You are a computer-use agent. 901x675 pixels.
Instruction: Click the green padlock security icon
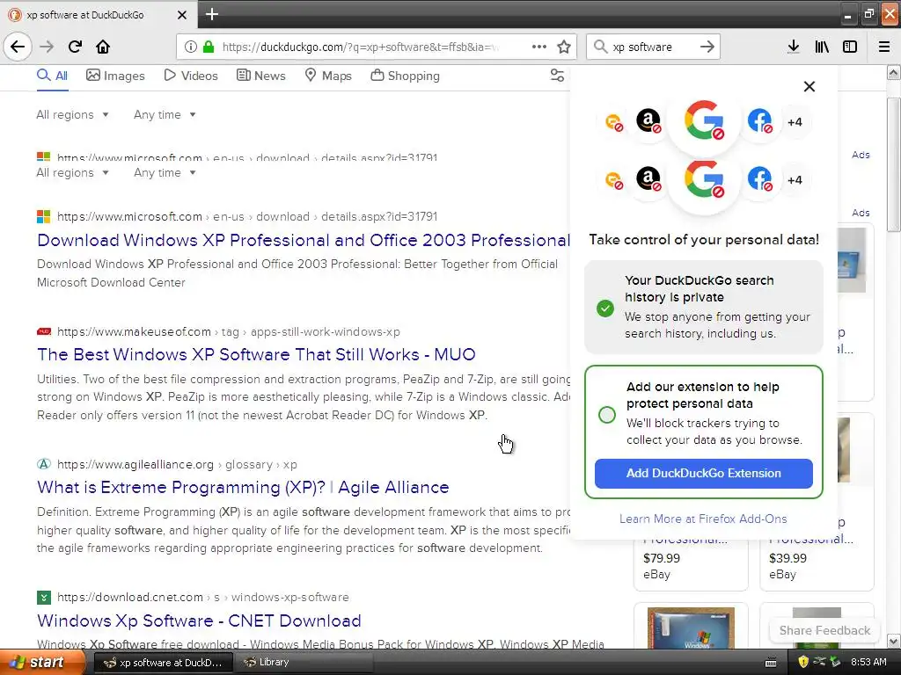(x=209, y=47)
